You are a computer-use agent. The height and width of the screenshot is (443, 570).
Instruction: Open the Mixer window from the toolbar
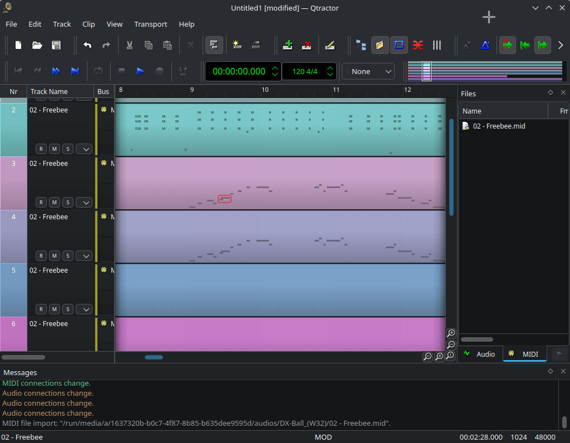coord(437,45)
